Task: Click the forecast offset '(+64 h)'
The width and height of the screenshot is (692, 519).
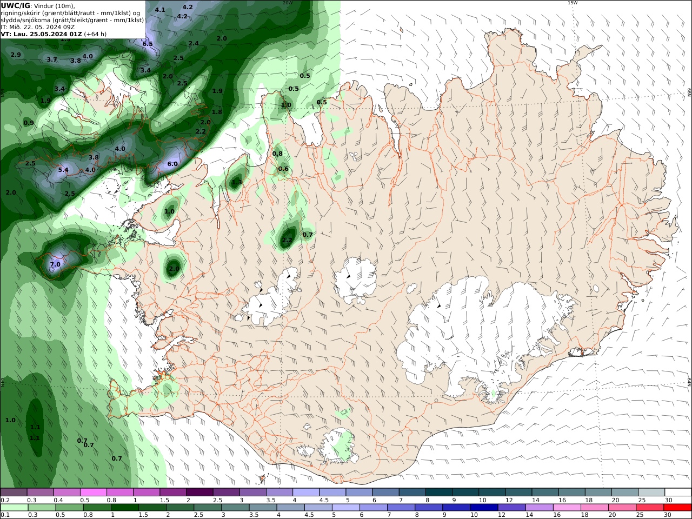Action: (x=95, y=34)
